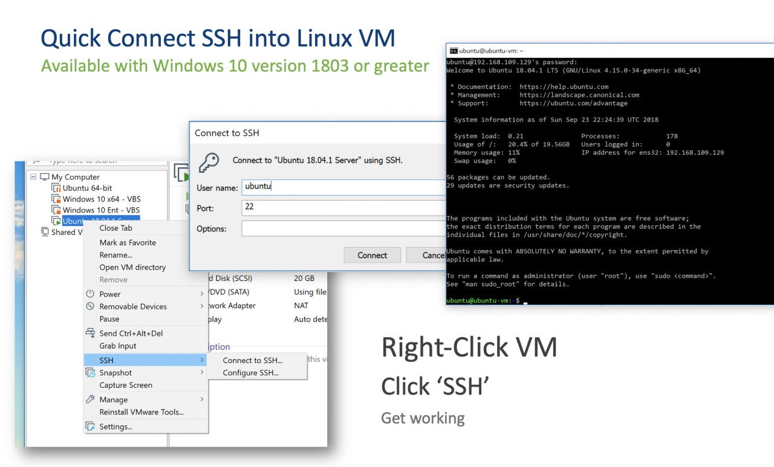This screenshot has width=774, height=467.
Task: Expand the Removable Devices submenu arrow
Action: [202, 306]
